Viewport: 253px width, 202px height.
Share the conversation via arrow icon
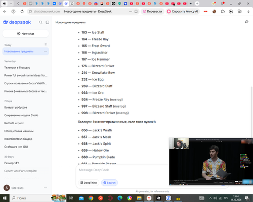click(x=246, y=22)
